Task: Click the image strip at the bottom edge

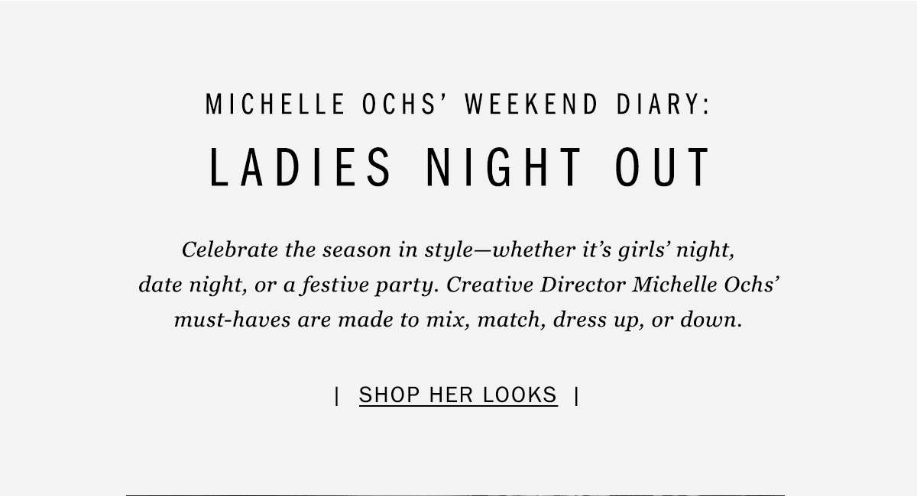Action: (455, 494)
